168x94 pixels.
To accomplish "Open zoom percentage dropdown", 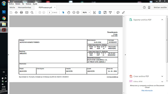I will coord(89,13).
